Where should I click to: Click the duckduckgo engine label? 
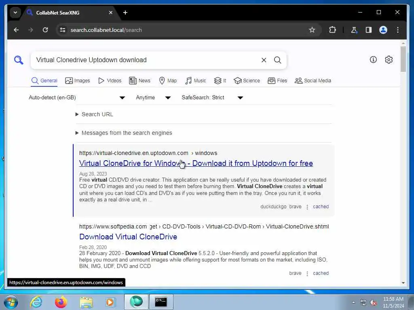point(273,207)
